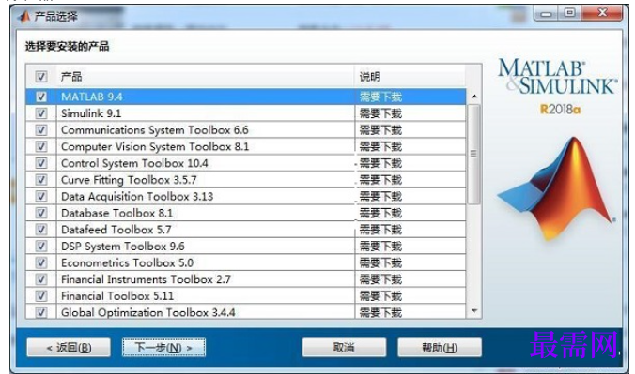This screenshot has height=374, width=635.
Task: Open help with 帮助(H) button
Action: [x=440, y=348]
